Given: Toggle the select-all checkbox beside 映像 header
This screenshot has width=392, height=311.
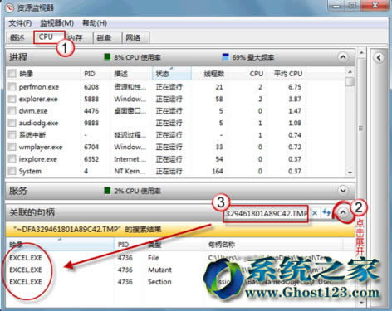Looking at the screenshot, I should 12,74.
